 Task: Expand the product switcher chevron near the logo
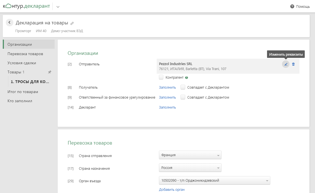58,7
